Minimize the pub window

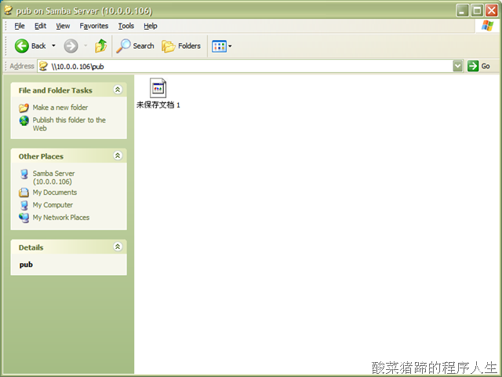coord(462,10)
